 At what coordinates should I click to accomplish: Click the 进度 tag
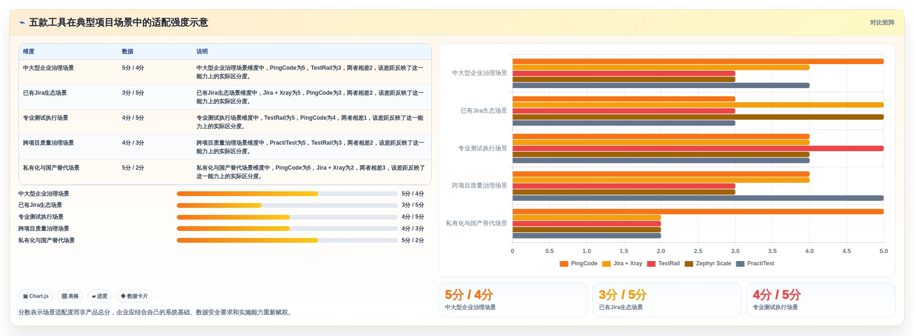coord(99,296)
